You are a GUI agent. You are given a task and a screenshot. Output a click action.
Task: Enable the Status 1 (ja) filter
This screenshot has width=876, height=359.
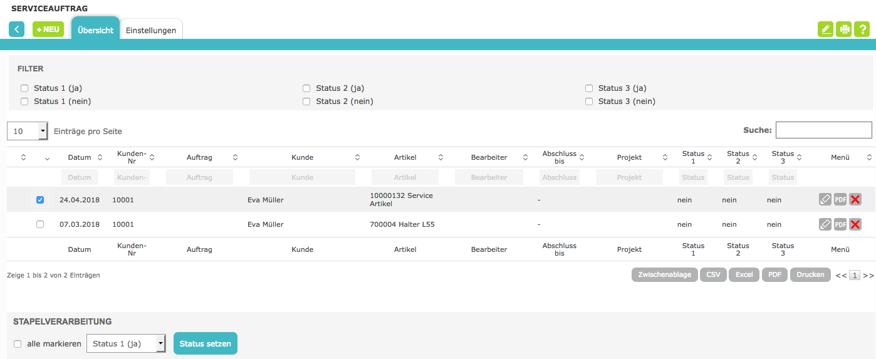(24, 88)
